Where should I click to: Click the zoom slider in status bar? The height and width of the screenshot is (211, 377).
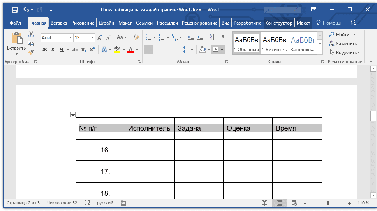tap(328, 203)
